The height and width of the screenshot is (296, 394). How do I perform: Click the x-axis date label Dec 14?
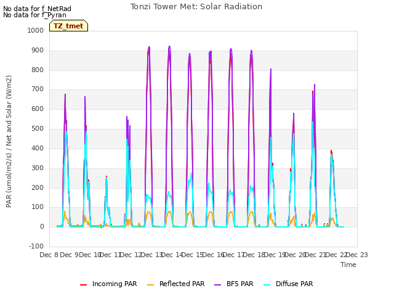(172, 255)
